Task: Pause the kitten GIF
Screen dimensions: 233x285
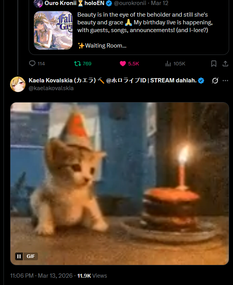Action: [x=19, y=256]
